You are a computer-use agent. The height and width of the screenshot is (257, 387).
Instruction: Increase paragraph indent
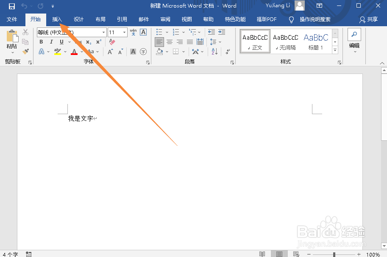coord(222,32)
